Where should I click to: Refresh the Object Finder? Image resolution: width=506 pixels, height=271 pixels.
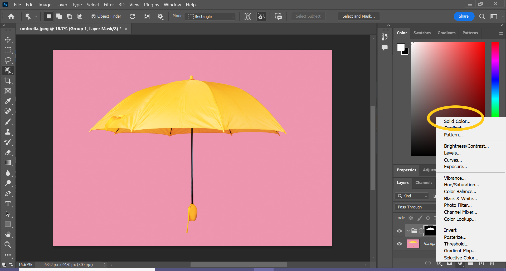click(x=132, y=16)
